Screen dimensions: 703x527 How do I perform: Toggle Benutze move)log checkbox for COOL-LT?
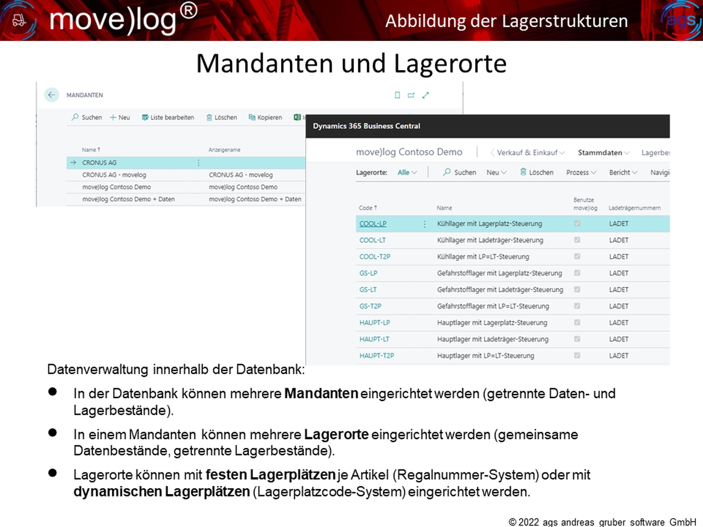pyautogui.click(x=577, y=240)
